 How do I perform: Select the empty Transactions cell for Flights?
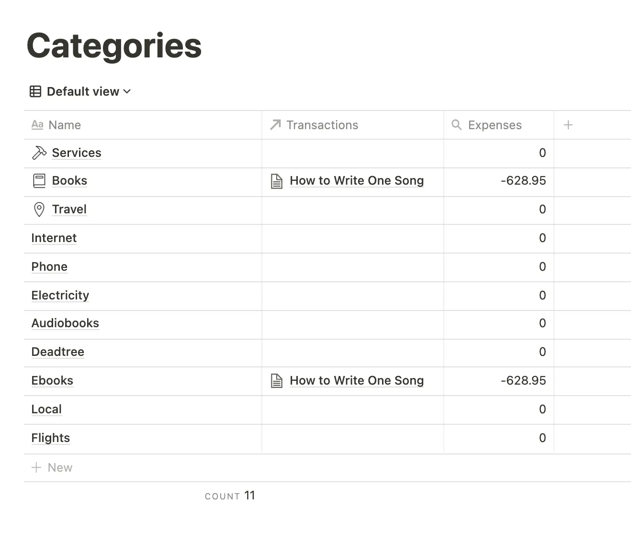tap(353, 438)
